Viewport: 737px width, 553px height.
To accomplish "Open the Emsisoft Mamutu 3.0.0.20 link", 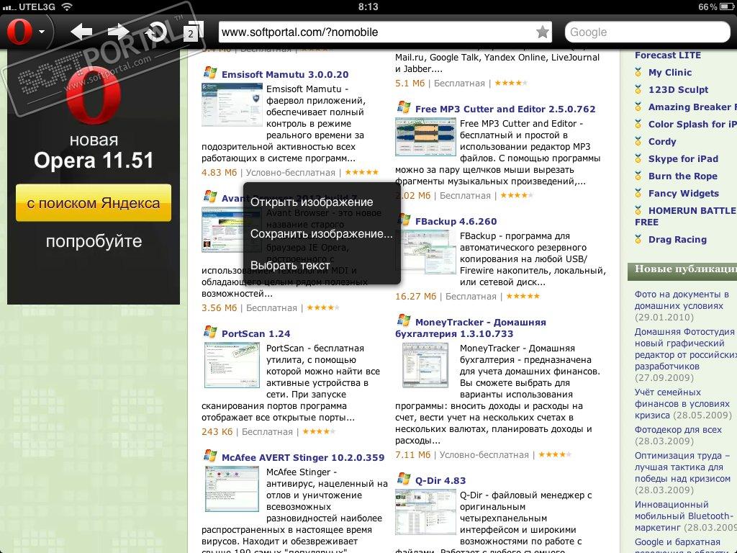I will 285,74.
